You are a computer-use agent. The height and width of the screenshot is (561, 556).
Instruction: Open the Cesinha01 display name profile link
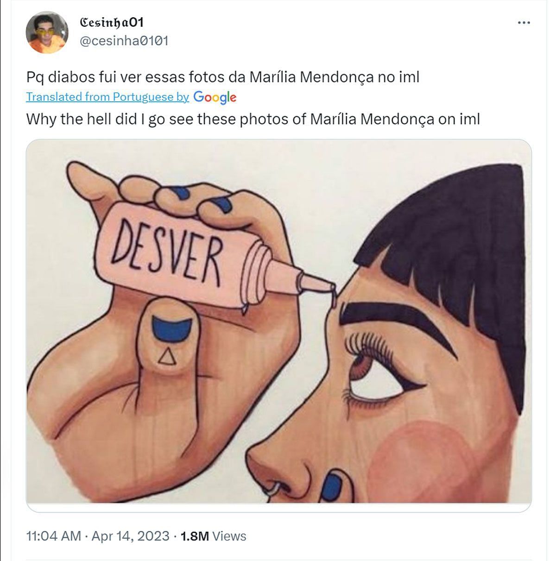point(112,22)
